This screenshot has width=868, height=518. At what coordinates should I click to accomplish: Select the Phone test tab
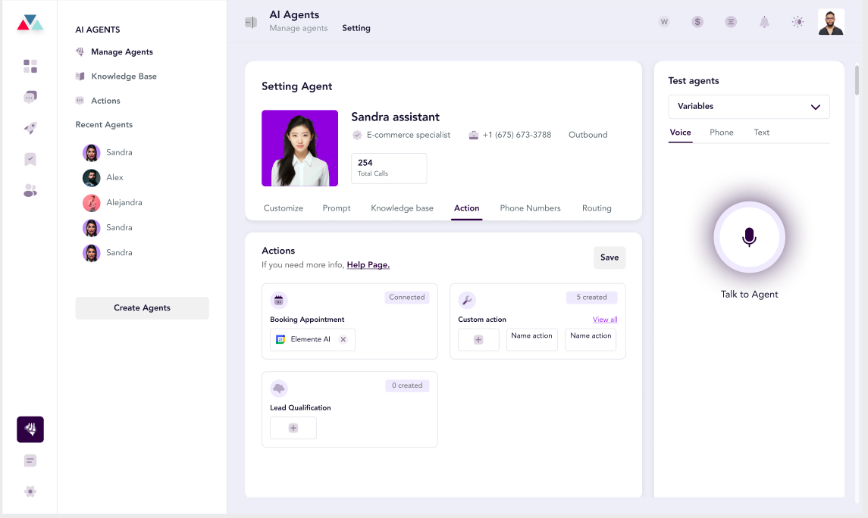click(721, 133)
